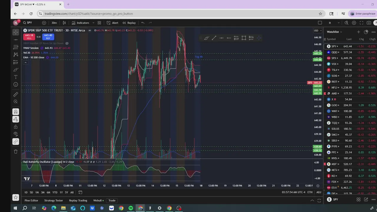Show the hidden VRVP indicator via eye icon
377x212 pixels.
point(67,43)
